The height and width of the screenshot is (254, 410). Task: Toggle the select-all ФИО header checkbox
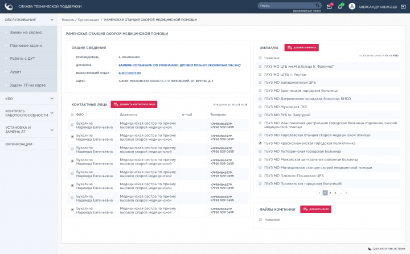coord(72,114)
